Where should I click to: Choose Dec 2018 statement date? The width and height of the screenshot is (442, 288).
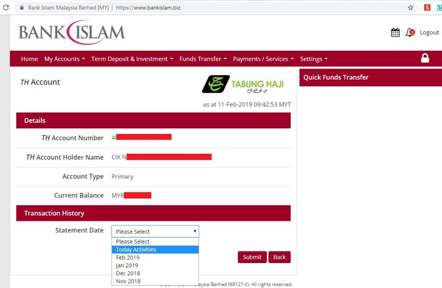[x=155, y=273]
